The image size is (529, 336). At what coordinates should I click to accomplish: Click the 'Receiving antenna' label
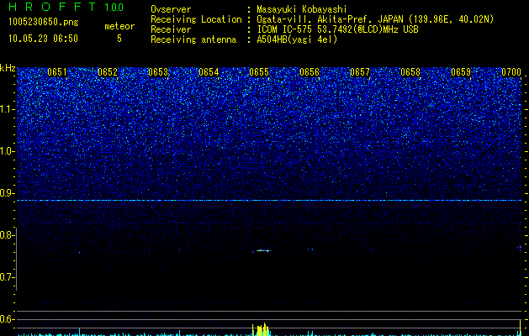[193, 39]
